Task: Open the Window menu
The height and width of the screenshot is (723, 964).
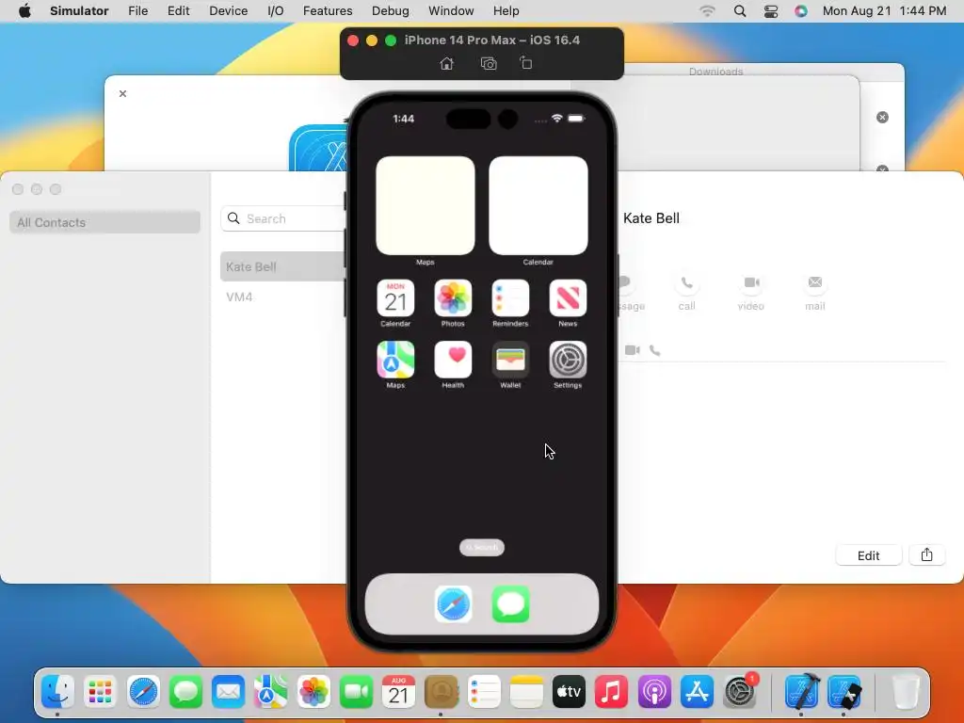Action: tap(451, 11)
